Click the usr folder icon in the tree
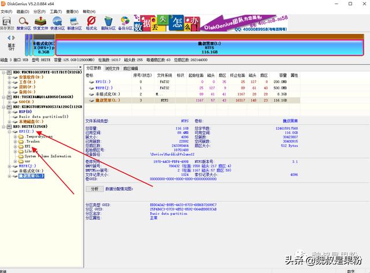 21,161
